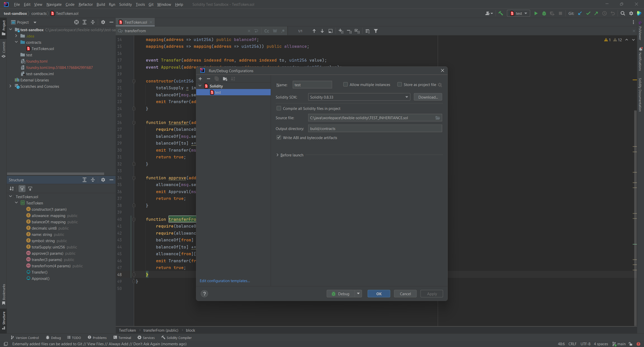Open help for Run/Debug Configurations
Image resolution: width=644 pixels, height=347 pixels.
(x=205, y=294)
